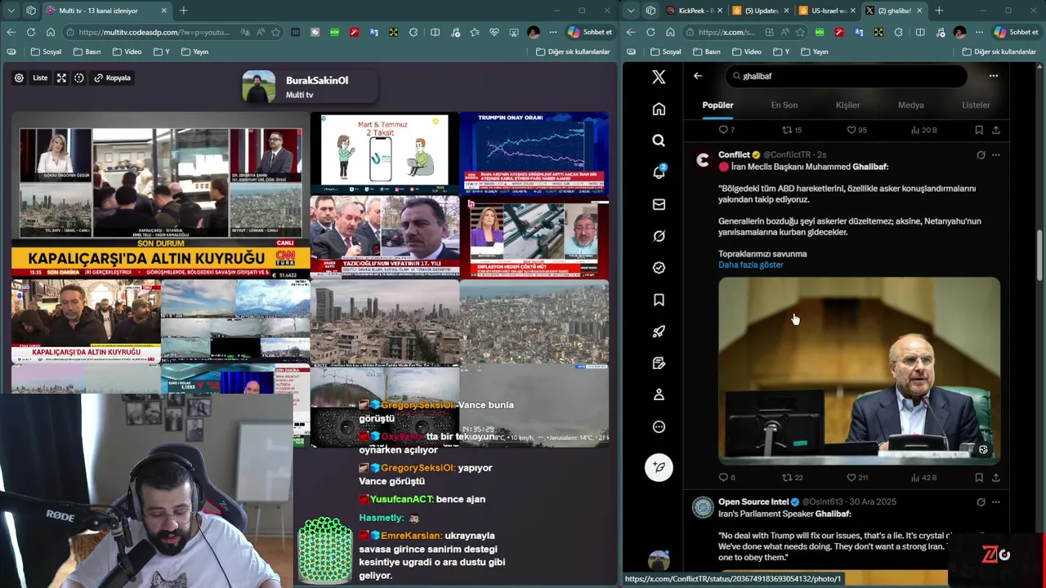
Task: Click back arrow beside X search box
Action: coord(697,76)
